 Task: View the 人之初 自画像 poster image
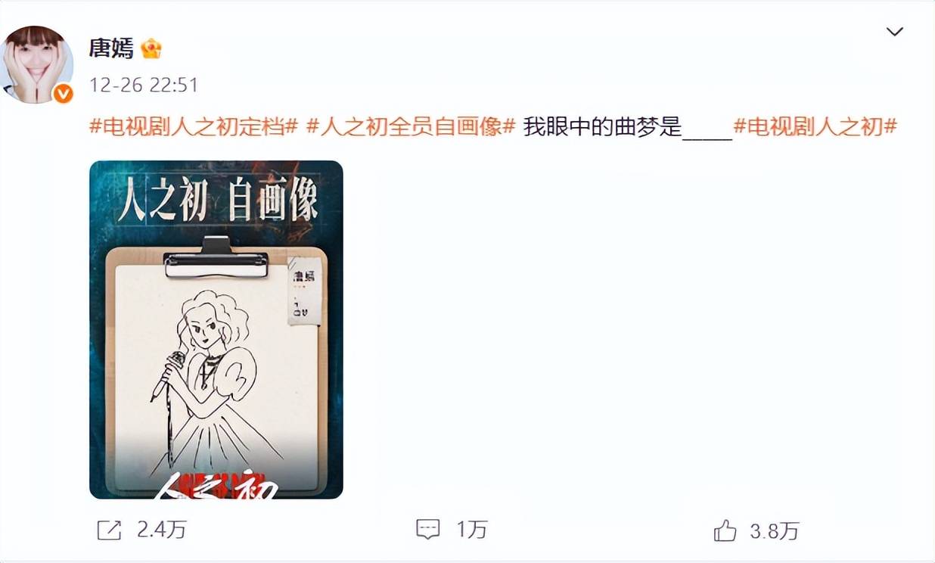pyautogui.click(x=216, y=330)
